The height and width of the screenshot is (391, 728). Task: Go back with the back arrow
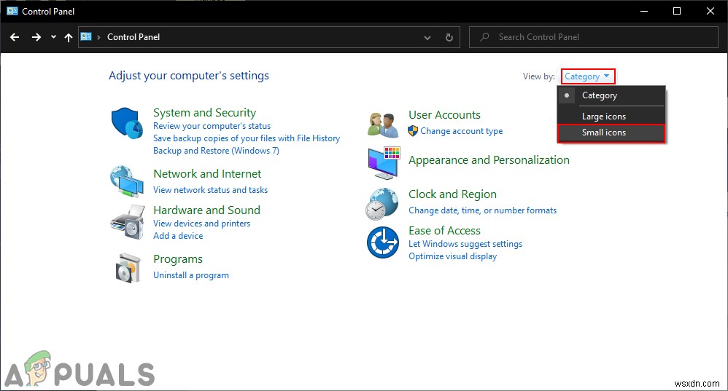tap(15, 37)
